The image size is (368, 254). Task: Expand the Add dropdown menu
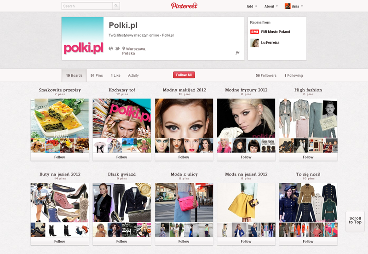tap(252, 6)
